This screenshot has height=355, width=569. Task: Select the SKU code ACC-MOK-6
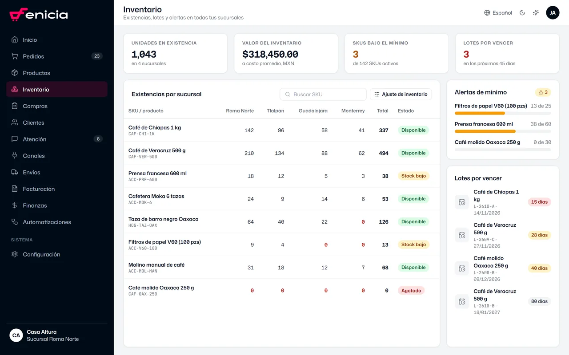click(140, 202)
